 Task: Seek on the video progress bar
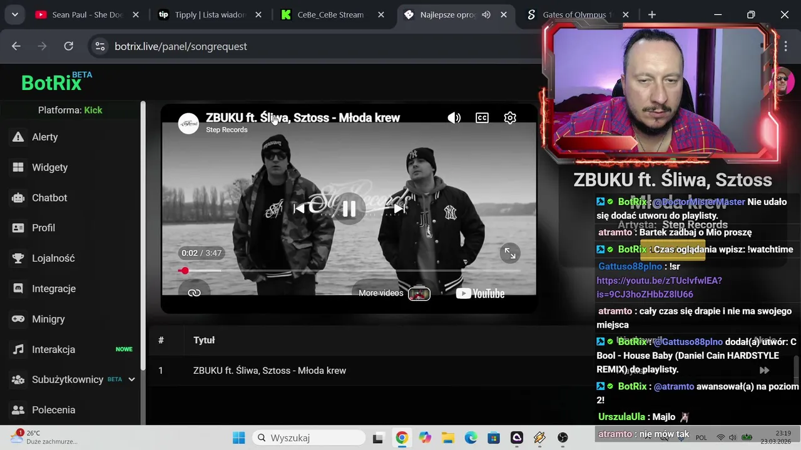349,271
